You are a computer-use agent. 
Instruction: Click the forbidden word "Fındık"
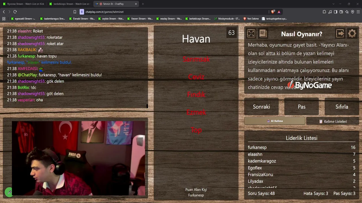(x=196, y=94)
